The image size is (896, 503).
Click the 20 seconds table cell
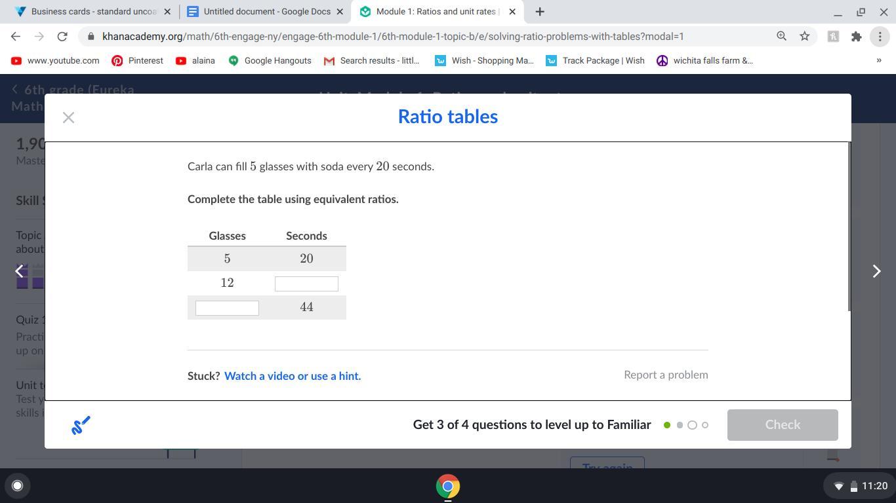pyautogui.click(x=306, y=259)
